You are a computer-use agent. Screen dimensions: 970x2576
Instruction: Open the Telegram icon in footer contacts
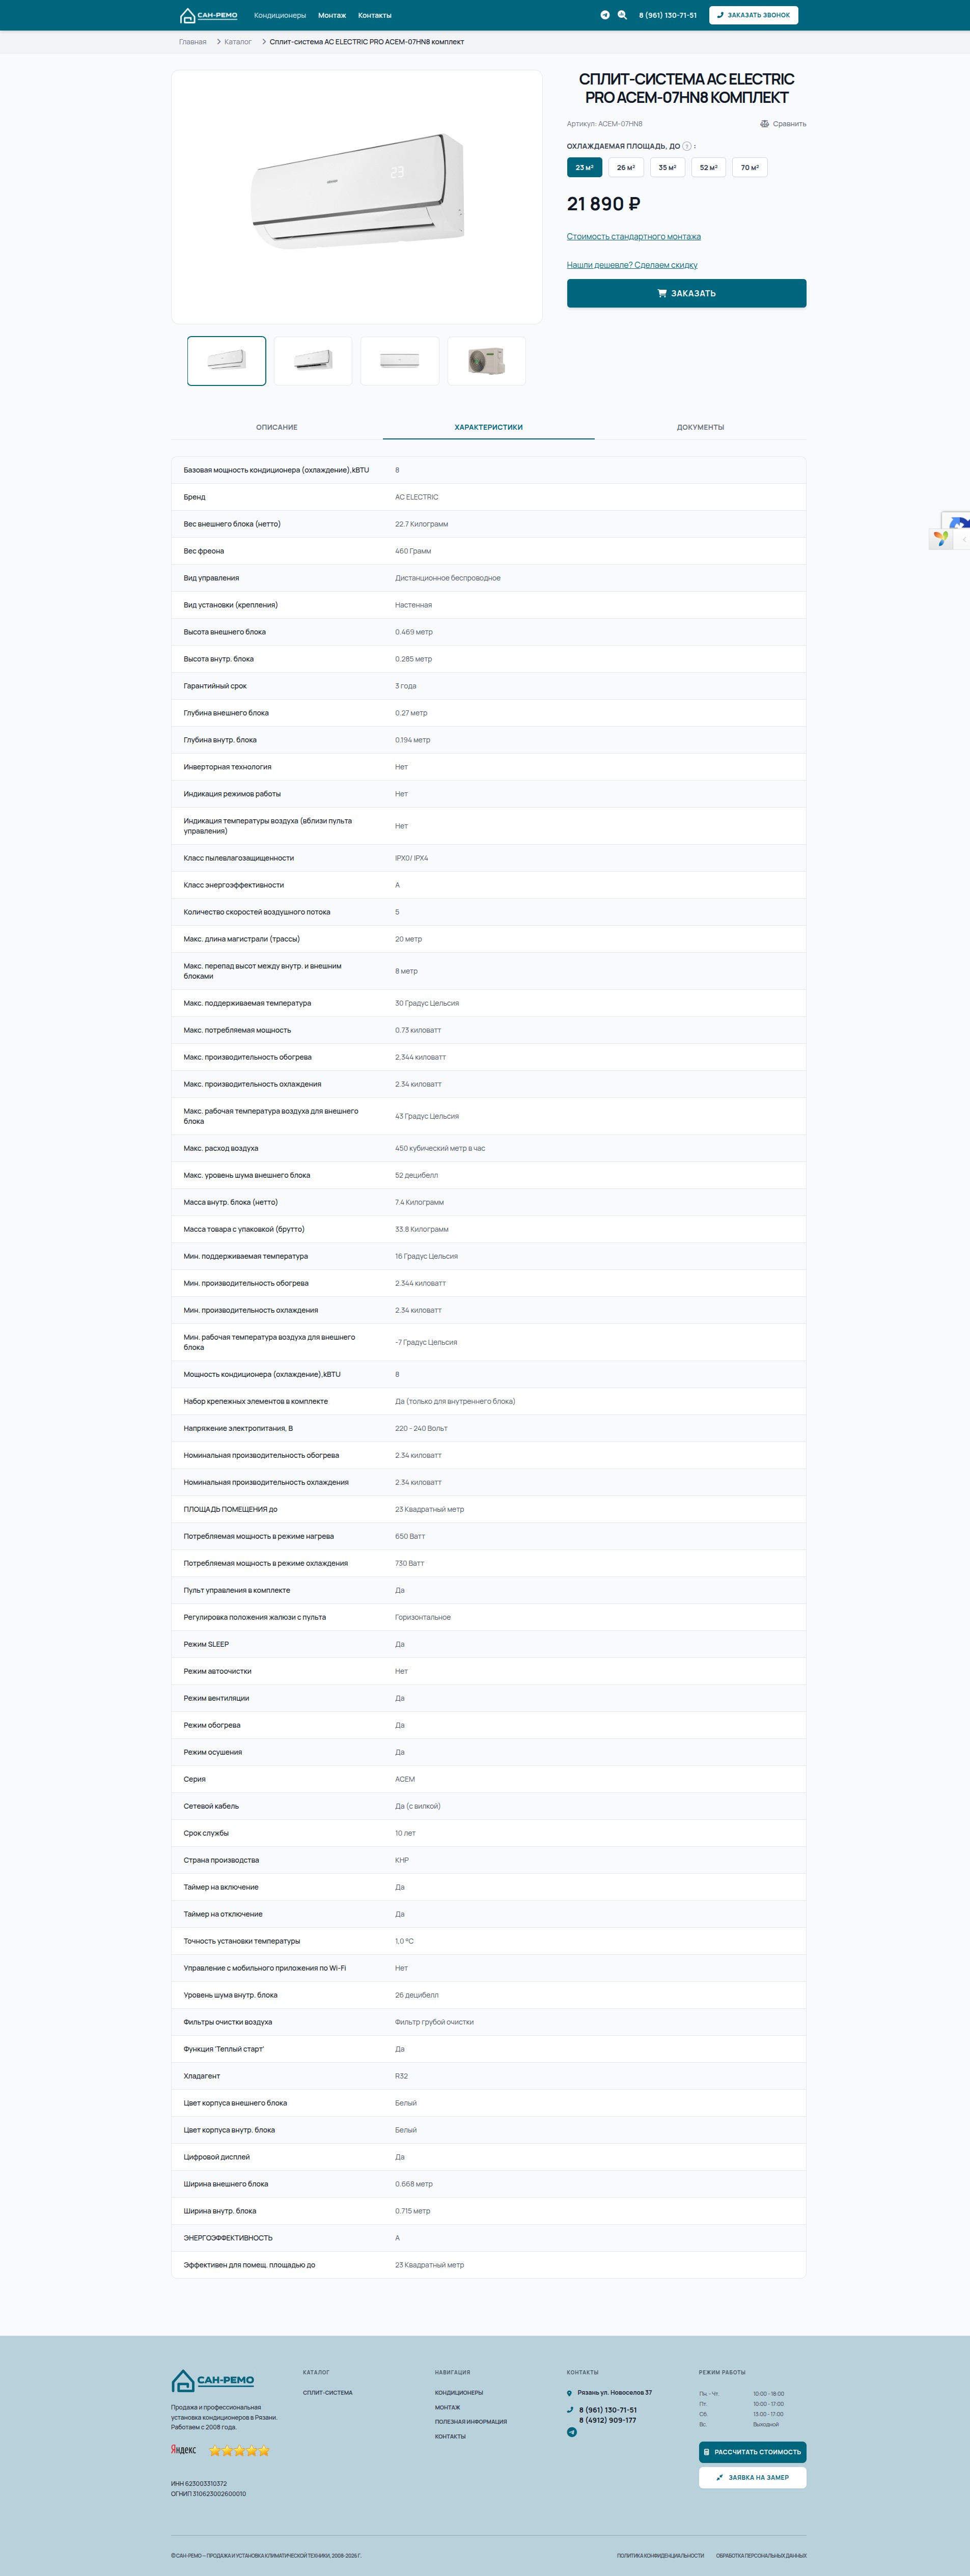tap(572, 2432)
